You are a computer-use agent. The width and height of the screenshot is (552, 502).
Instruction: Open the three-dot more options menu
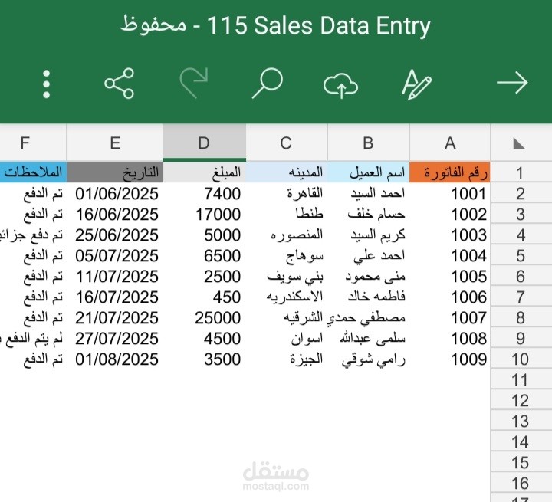point(46,84)
